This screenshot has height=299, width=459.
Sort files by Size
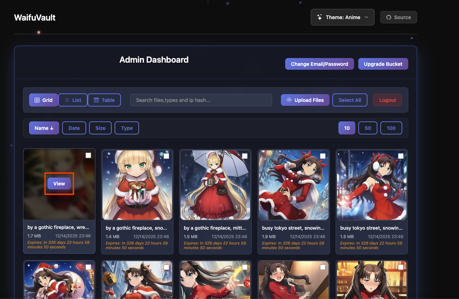(100, 128)
